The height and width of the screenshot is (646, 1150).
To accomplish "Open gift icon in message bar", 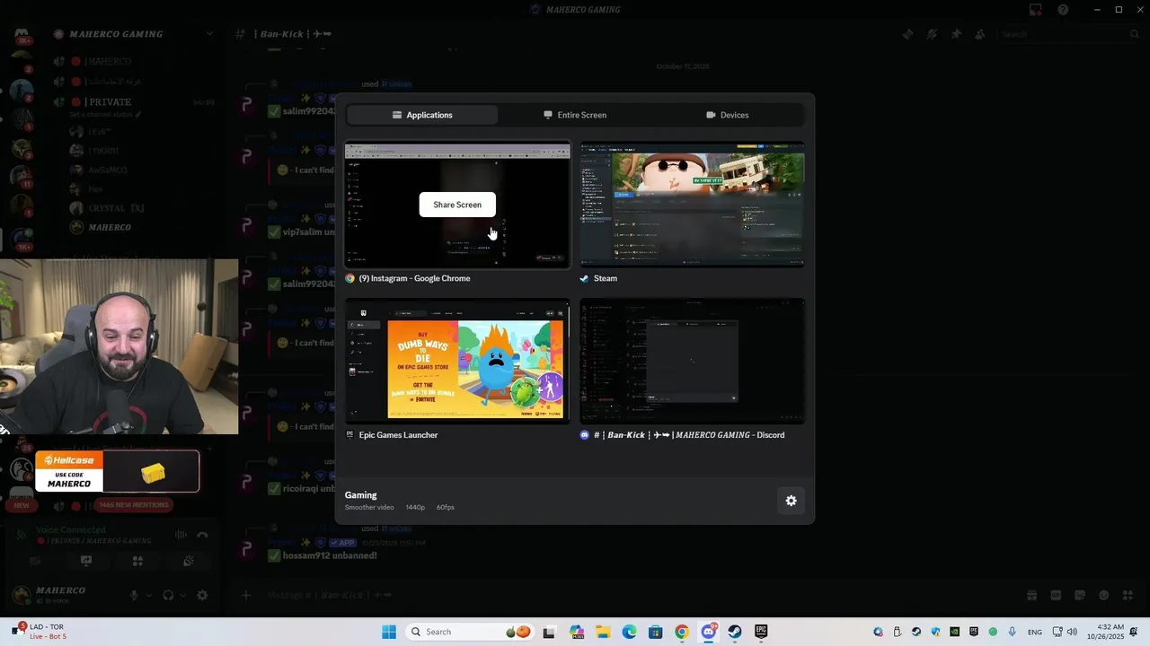I will coord(1031,595).
